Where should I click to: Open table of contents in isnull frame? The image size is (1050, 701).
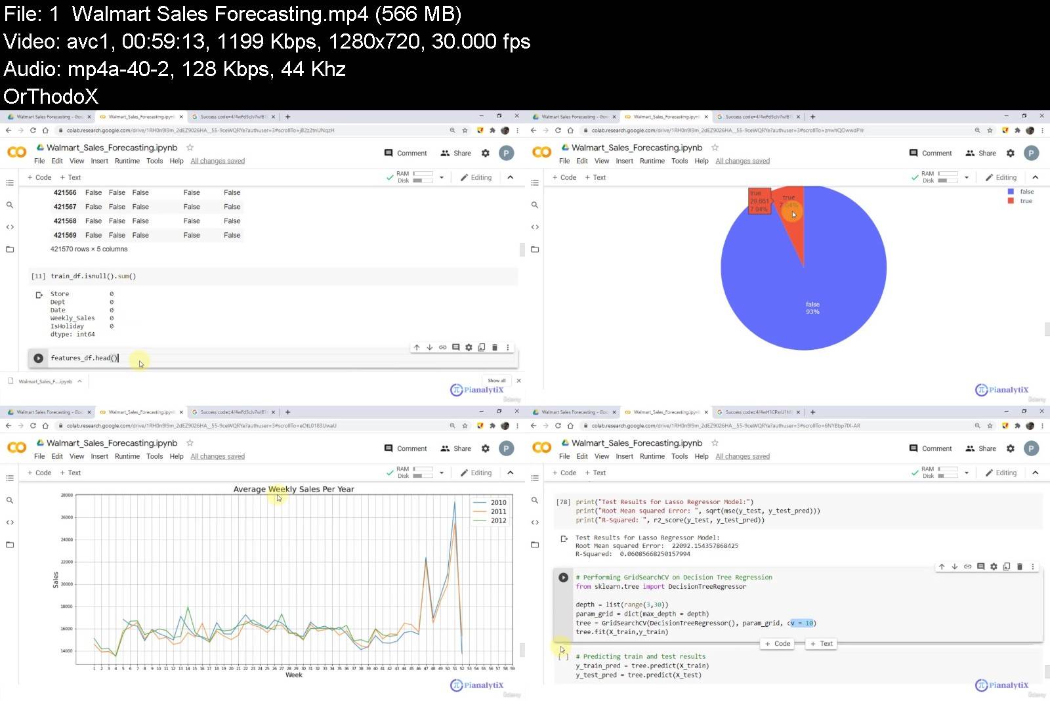click(x=10, y=182)
